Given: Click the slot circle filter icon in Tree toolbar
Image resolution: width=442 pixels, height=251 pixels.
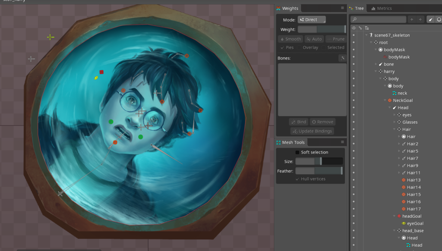Looking at the screenshot, I should pyautogui.click(x=439, y=19).
